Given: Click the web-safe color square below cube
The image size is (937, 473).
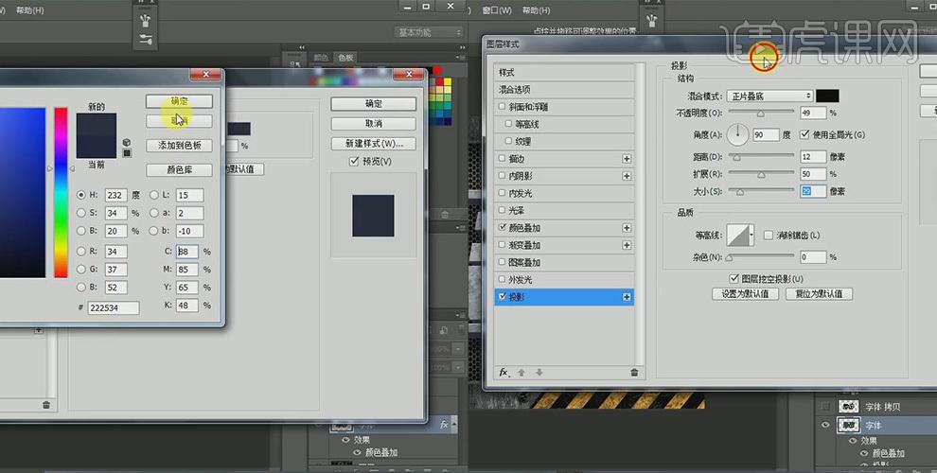Looking at the screenshot, I should point(127,153).
